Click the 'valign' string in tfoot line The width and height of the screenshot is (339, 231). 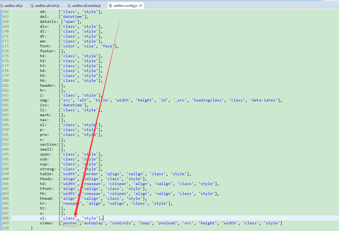pyautogui.click(x=91, y=189)
